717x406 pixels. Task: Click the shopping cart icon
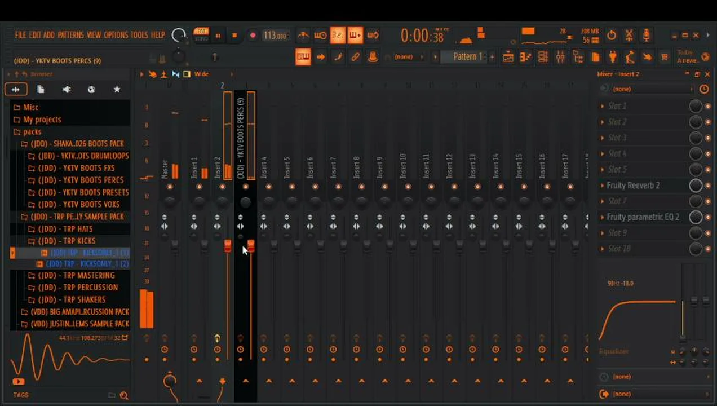(x=664, y=57)
